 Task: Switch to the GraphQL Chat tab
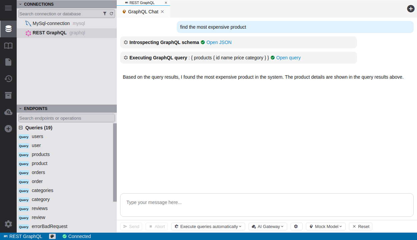click(x=143, y=12)
